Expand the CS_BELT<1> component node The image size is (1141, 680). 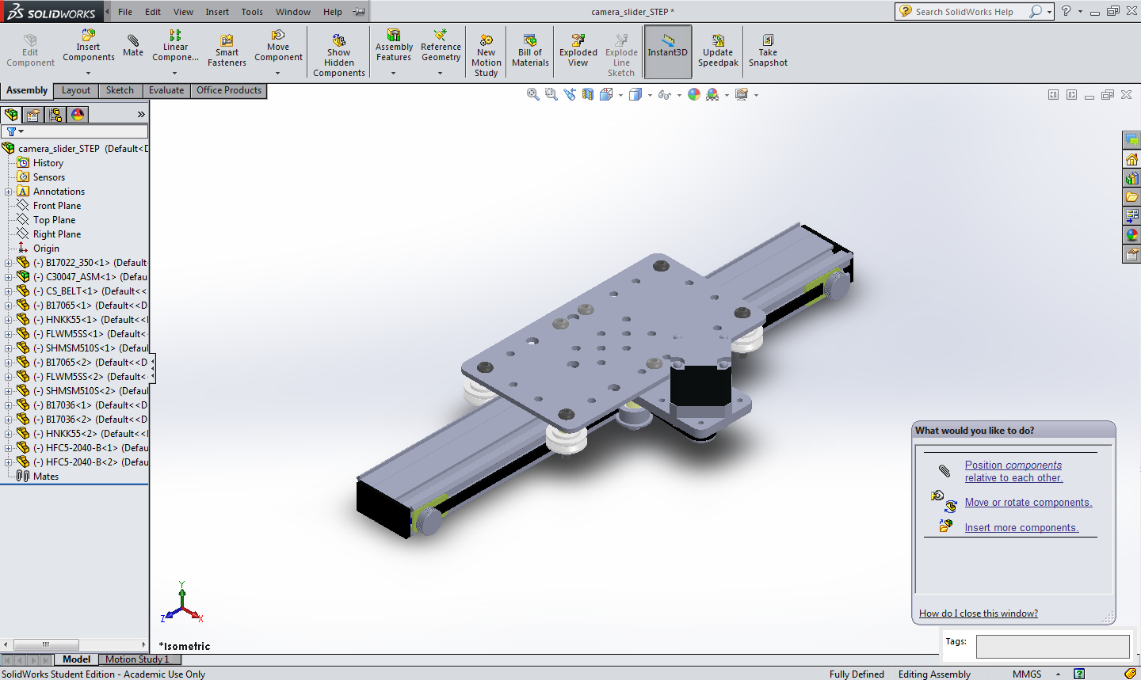[9, 291]
